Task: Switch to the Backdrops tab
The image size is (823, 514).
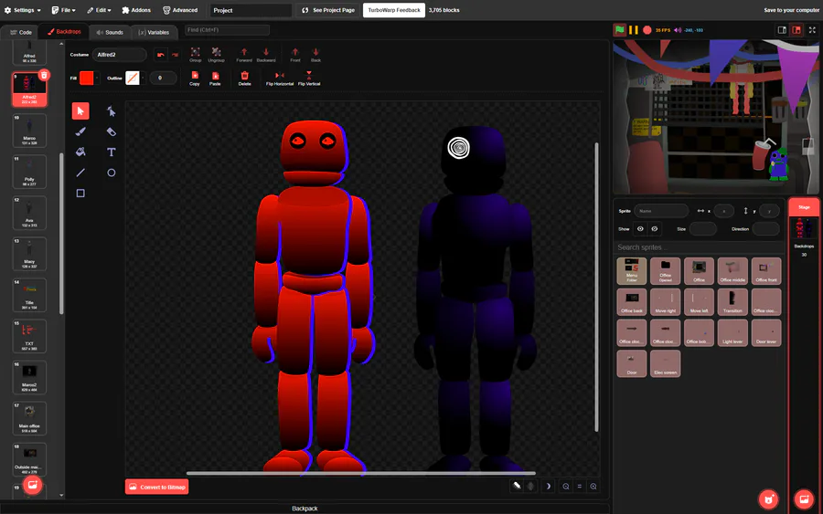Action: tap(64, 32)
